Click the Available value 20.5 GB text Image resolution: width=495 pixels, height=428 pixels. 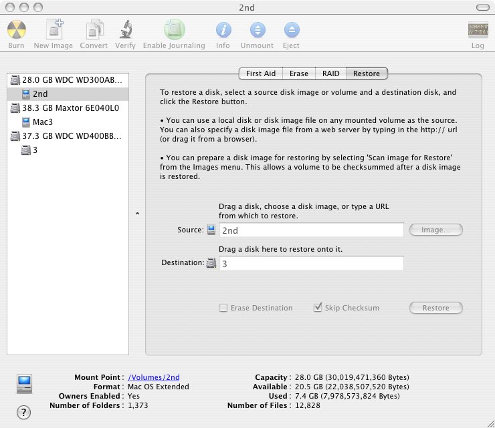tap(352, 387)
